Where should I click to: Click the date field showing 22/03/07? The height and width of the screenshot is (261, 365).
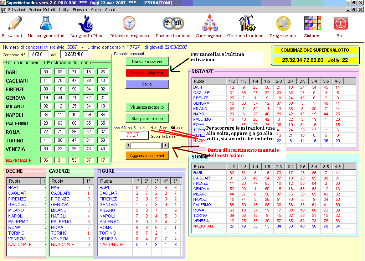coord(74,54)
